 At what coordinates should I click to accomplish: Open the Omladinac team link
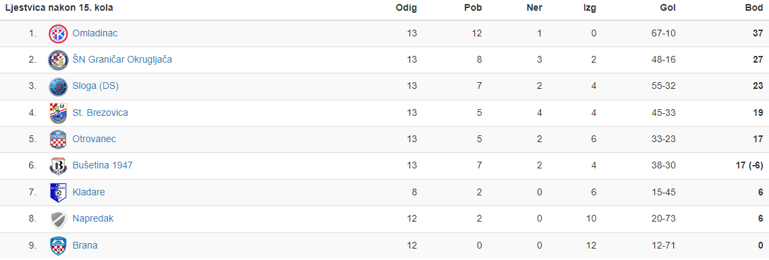coord(95,33)
